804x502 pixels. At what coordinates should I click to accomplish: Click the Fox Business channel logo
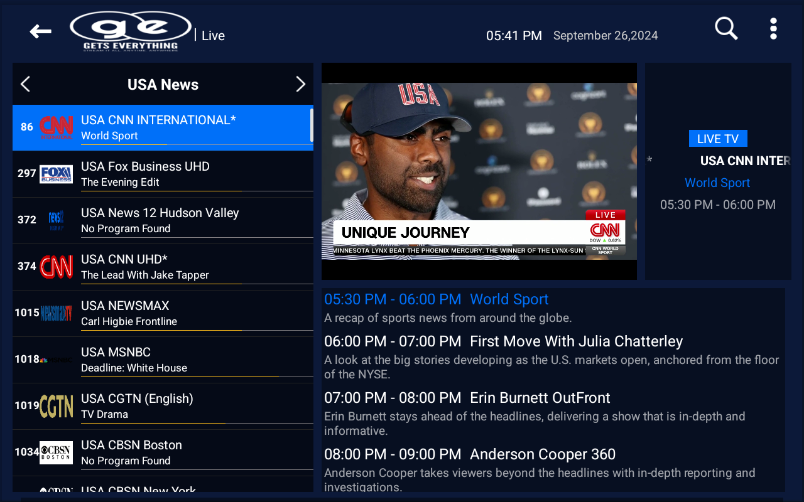[x=56, y=174]
